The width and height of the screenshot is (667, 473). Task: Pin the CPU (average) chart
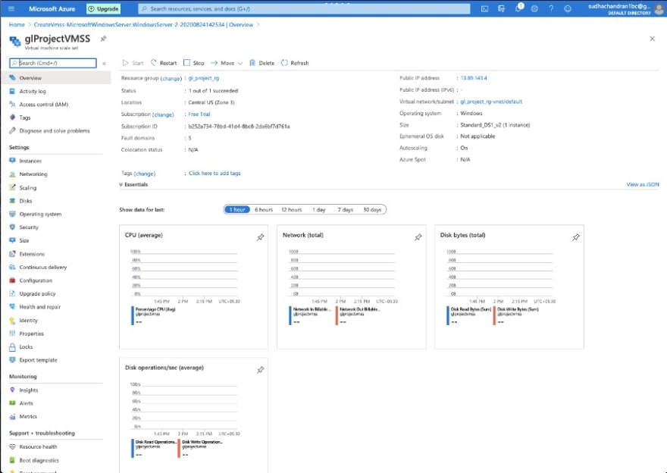click(x=260, y=237)
